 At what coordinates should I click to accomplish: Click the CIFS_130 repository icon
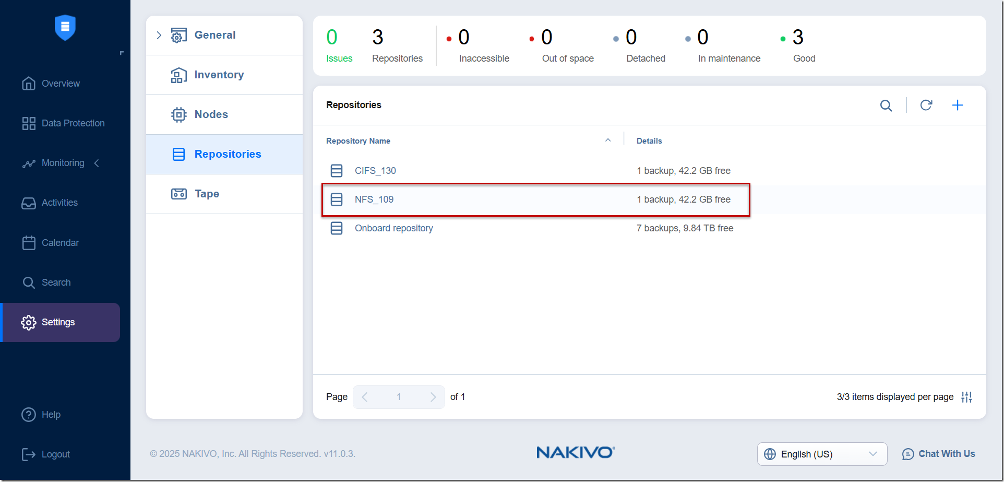(x=337, y=171)
